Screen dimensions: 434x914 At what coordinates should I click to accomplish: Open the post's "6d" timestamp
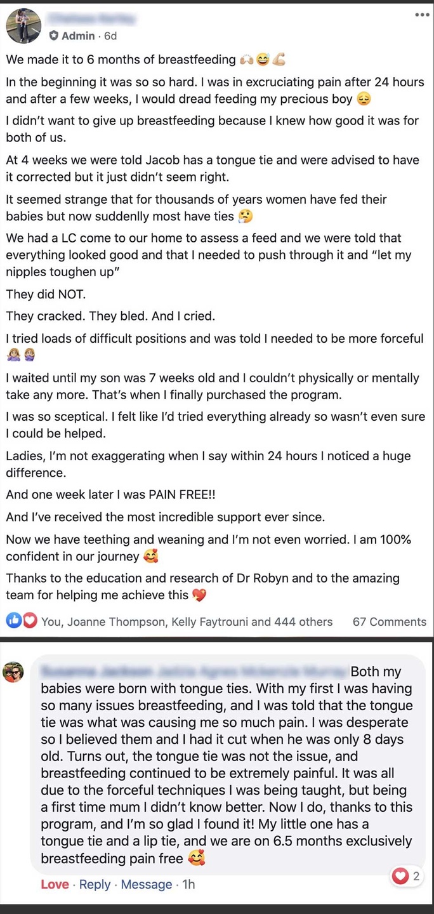point(110,36)
